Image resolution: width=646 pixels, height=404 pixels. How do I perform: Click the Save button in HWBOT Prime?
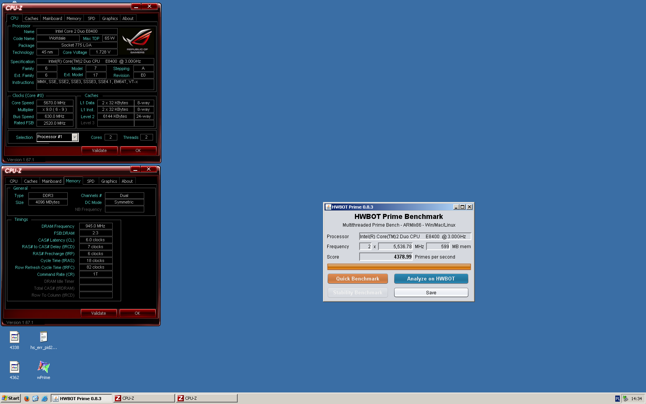click(431, 292)
